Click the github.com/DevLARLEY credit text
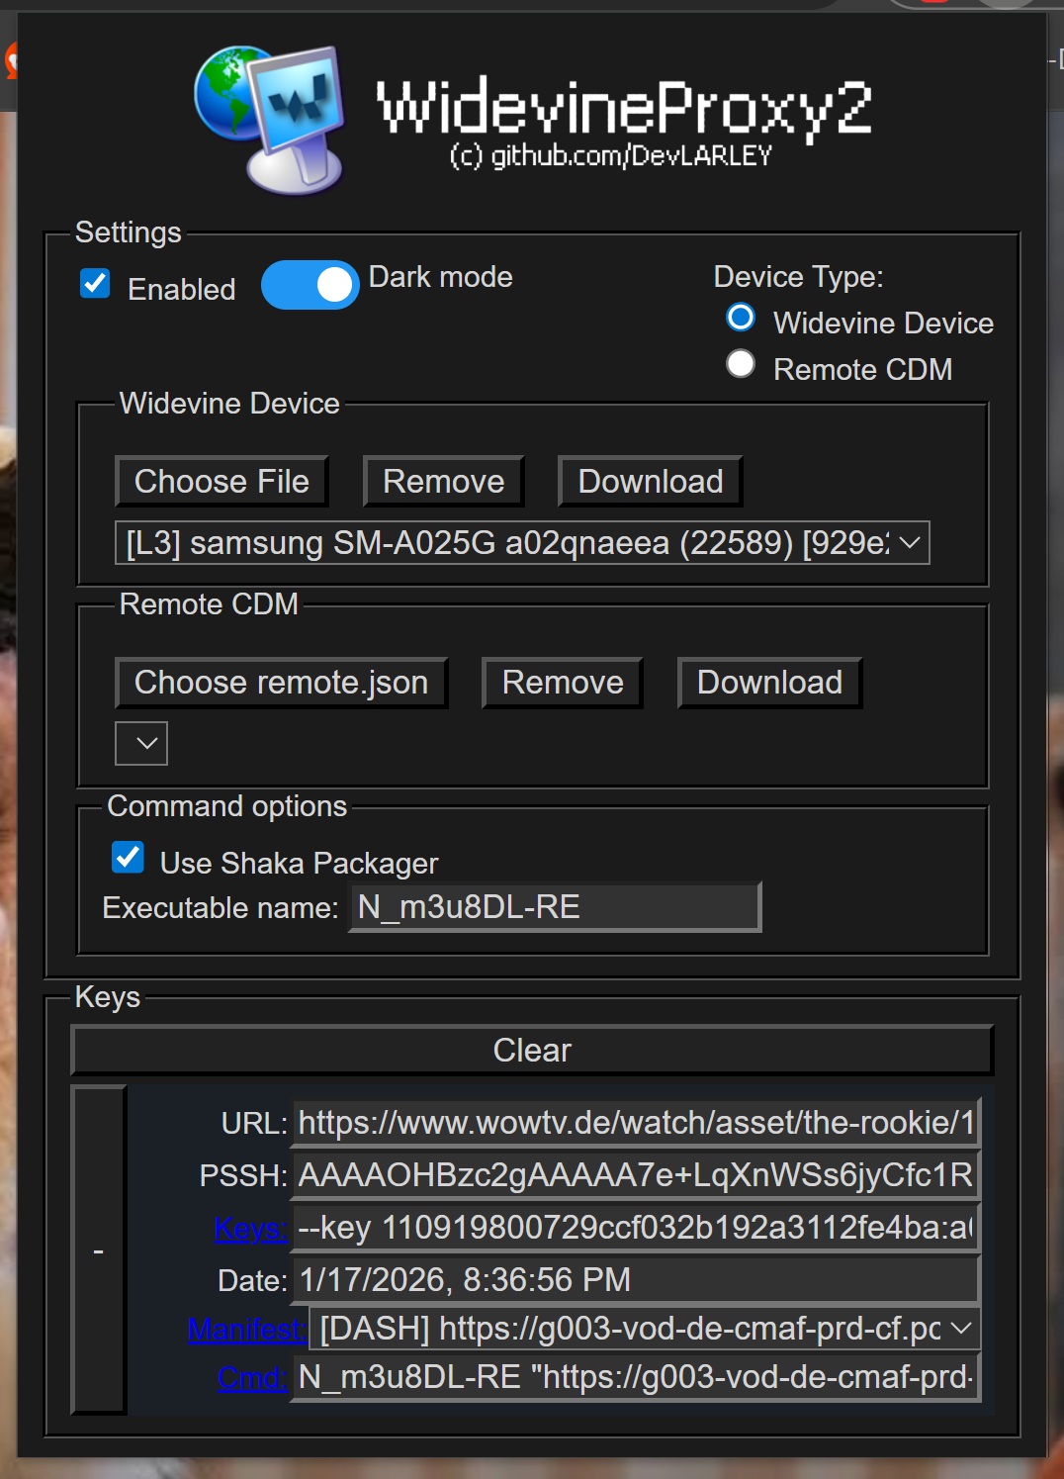The height and width of the screenshot is (1479, 1064). 611,156
